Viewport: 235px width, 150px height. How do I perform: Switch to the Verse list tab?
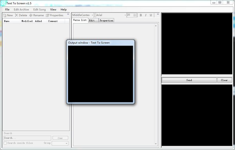pyautogui.click(x=80, y=20)
